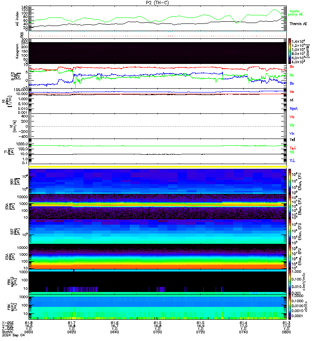The width and height of the screenshot is (319, 341).
Task: Click the Y-GSE value "16.8"
Action: coord(157,326)
